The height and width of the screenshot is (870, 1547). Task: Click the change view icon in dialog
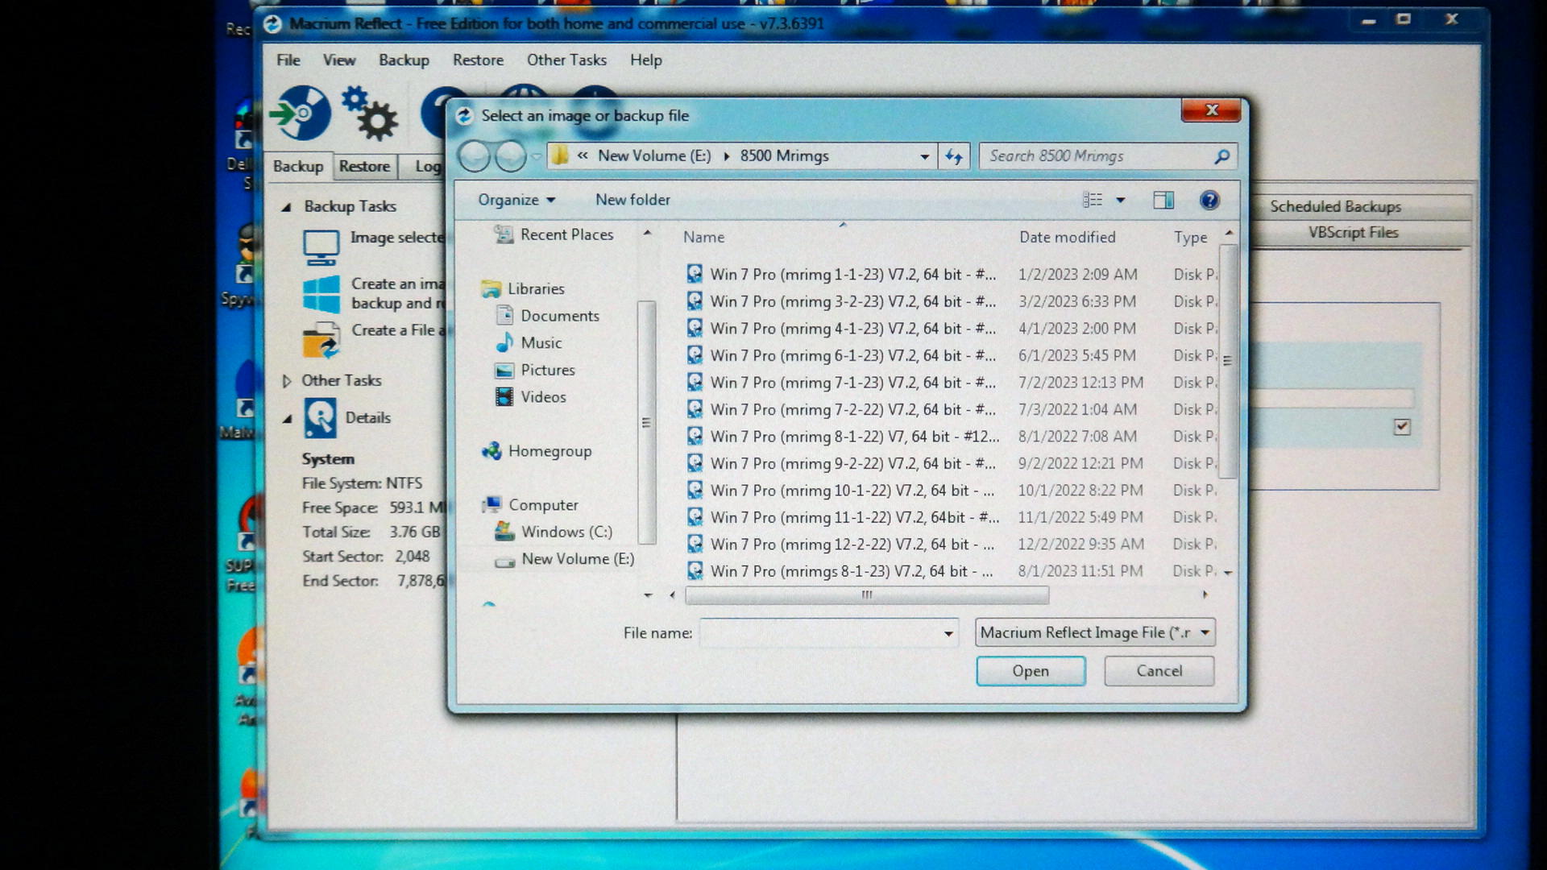[1093, 200]
